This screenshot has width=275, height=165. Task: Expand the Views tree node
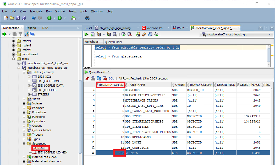click(x=24, y=99)
